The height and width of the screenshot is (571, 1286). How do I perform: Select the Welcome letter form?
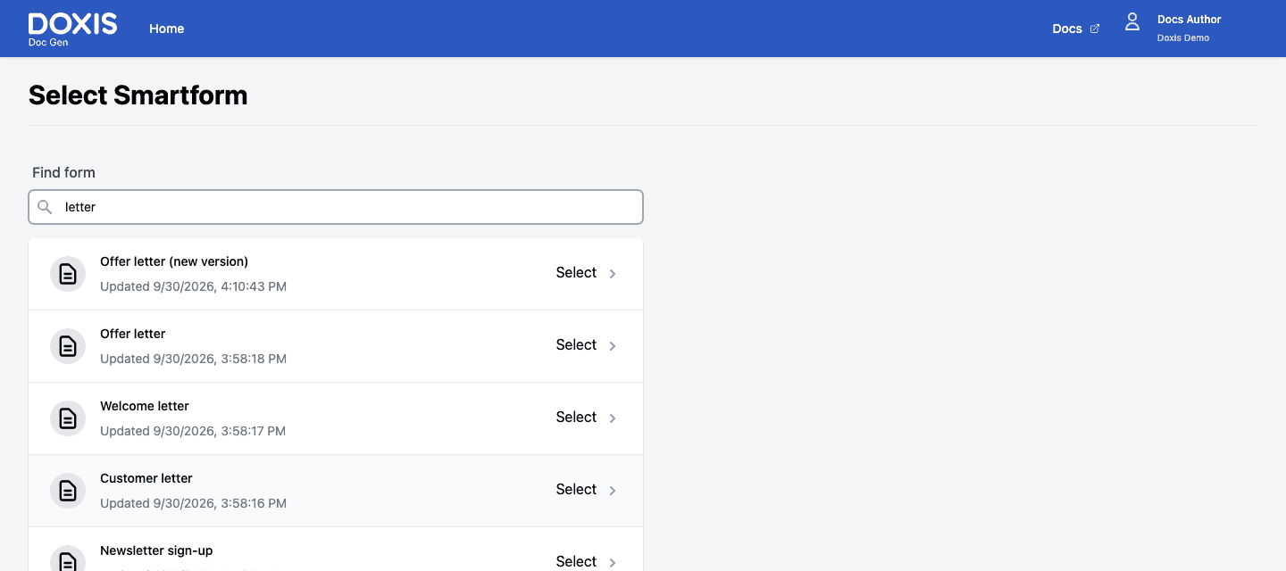(576, 418)
